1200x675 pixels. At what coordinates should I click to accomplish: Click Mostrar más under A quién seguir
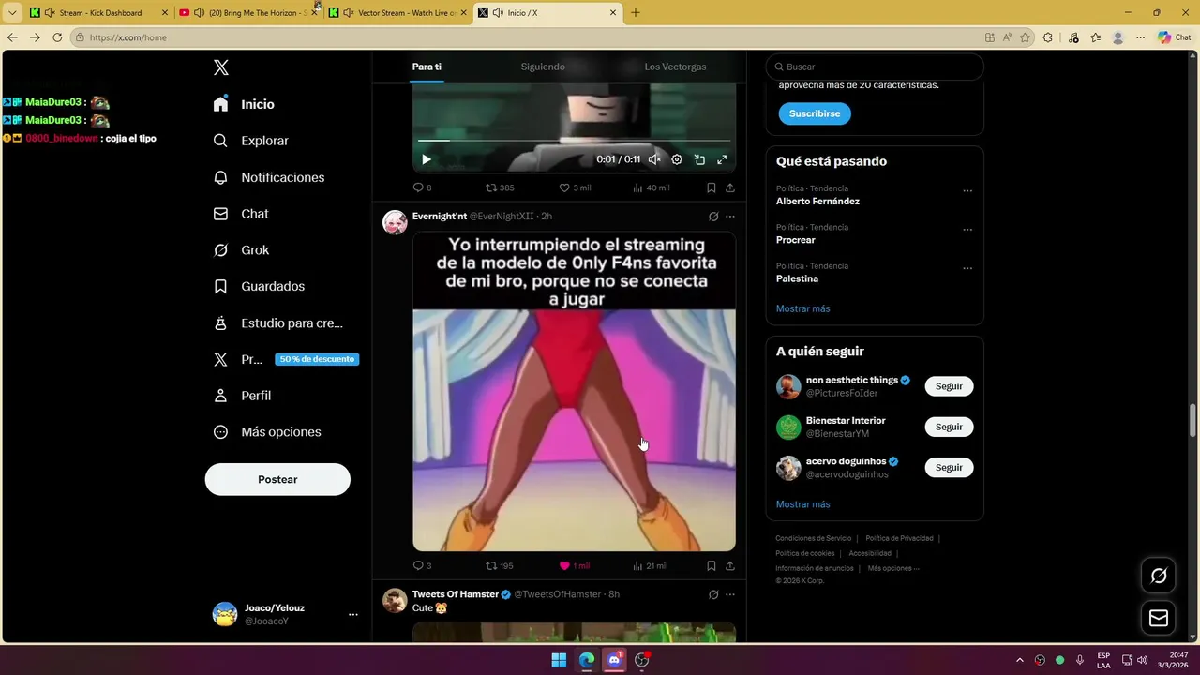pos(802,504)
